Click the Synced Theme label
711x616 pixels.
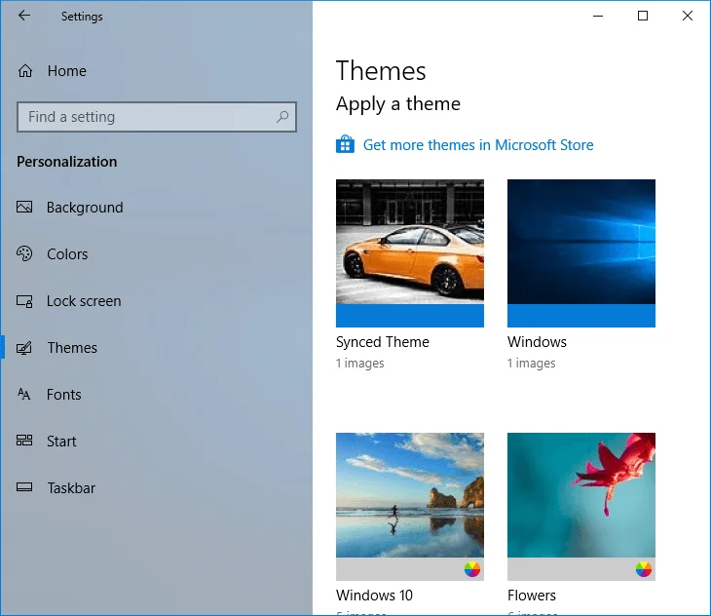[x=382, y=342]
